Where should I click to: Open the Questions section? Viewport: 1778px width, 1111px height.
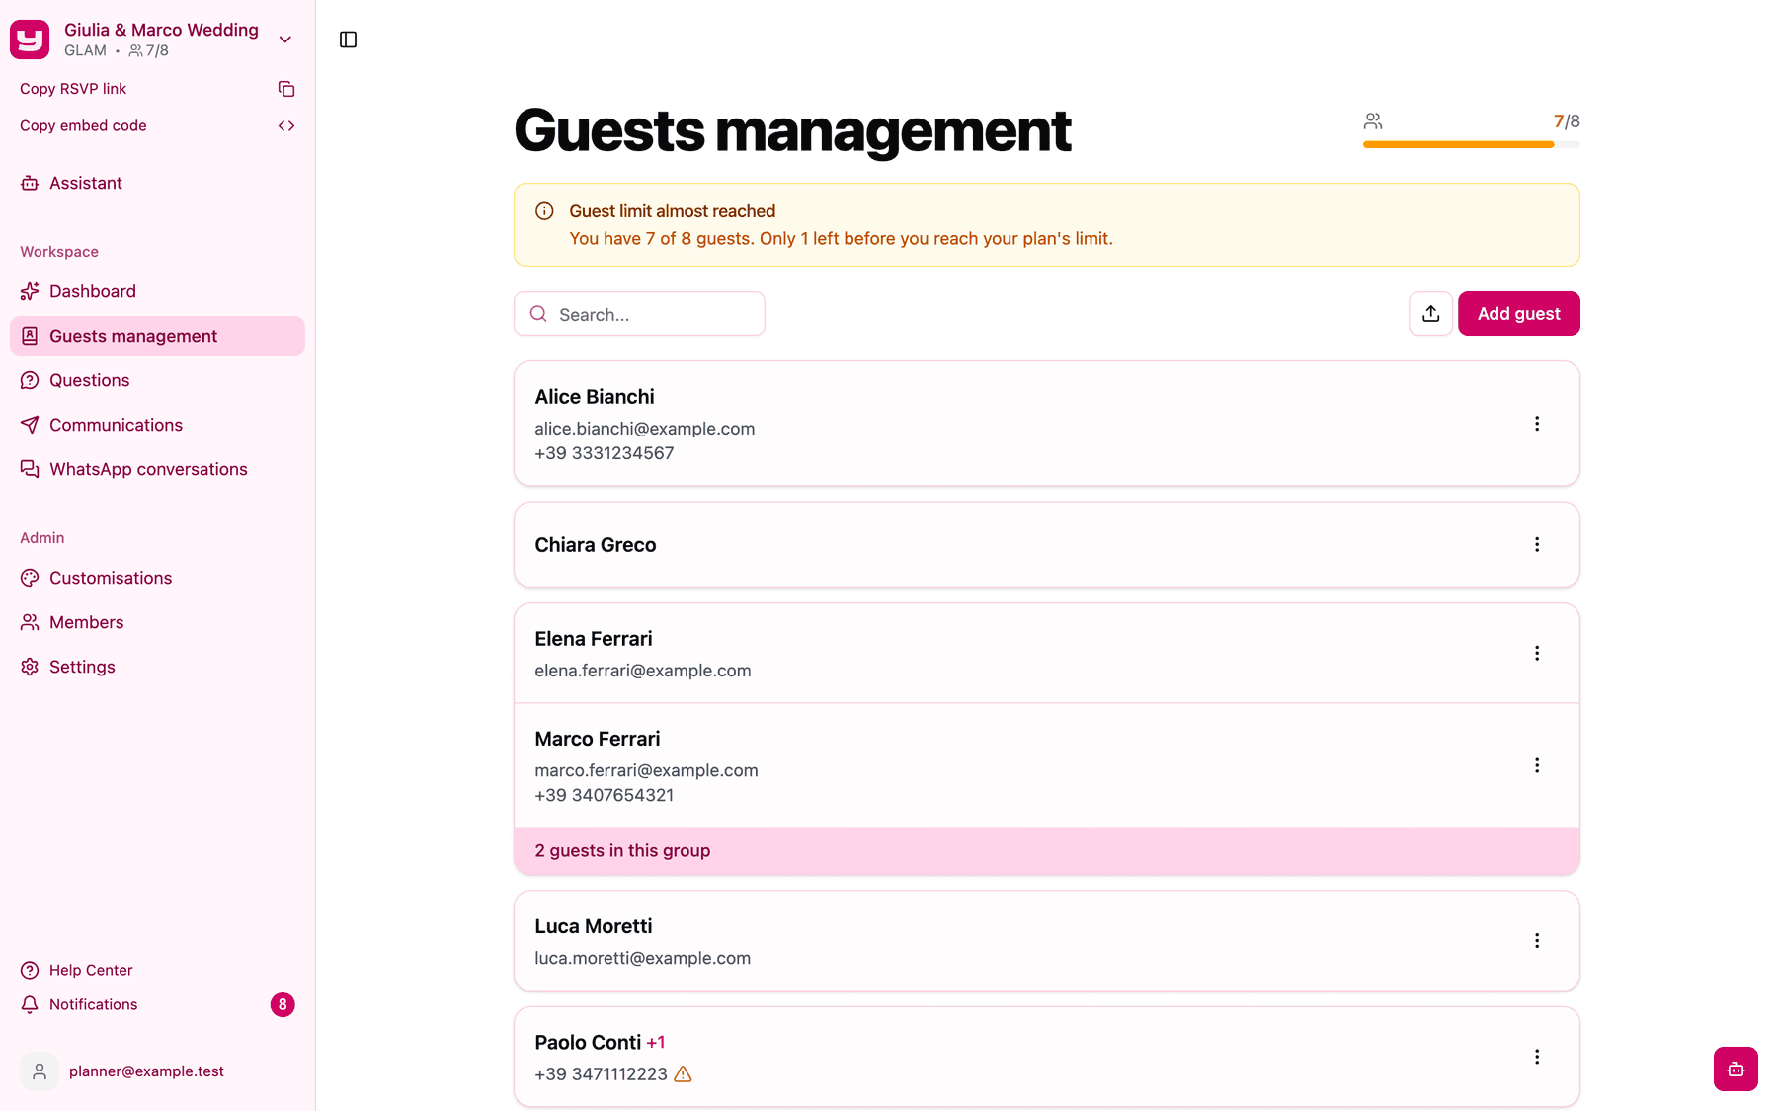point(158,380)
